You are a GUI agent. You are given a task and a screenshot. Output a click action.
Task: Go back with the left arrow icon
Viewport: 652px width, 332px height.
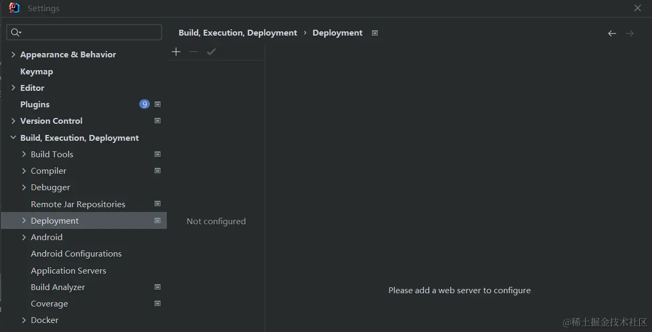(x=612, y=33)
